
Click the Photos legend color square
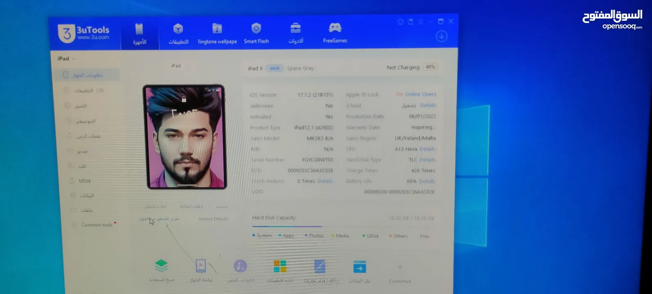pyautogui.click(x=306, y=236)
